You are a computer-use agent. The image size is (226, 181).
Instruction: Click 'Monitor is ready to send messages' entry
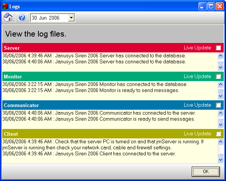click(x=91, y=90)
